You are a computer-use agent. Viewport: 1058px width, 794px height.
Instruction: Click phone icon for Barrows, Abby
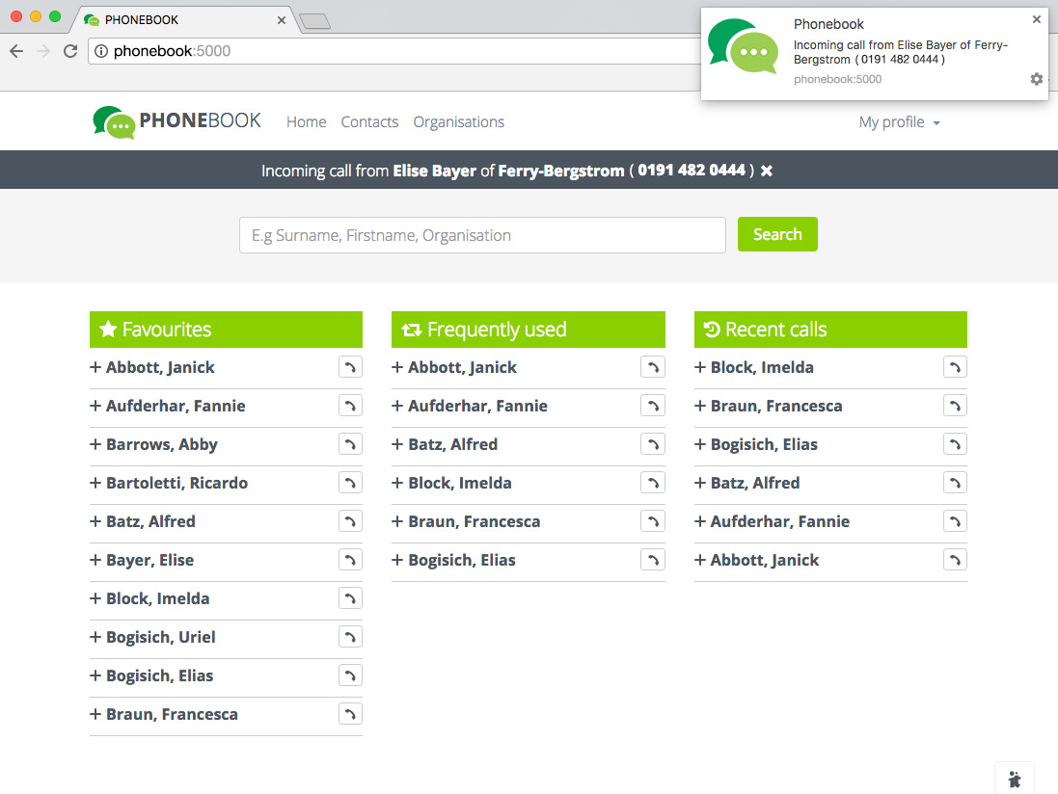(350, 444)
